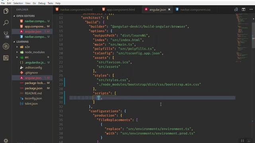Open package-lock.json file

(x=32, y=83)
